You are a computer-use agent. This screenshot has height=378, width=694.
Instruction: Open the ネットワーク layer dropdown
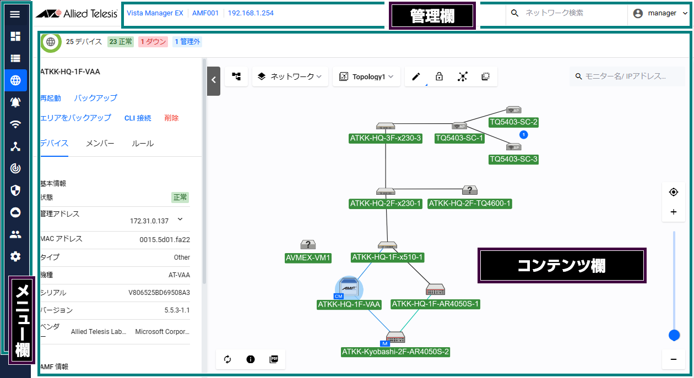click(290, 77)
